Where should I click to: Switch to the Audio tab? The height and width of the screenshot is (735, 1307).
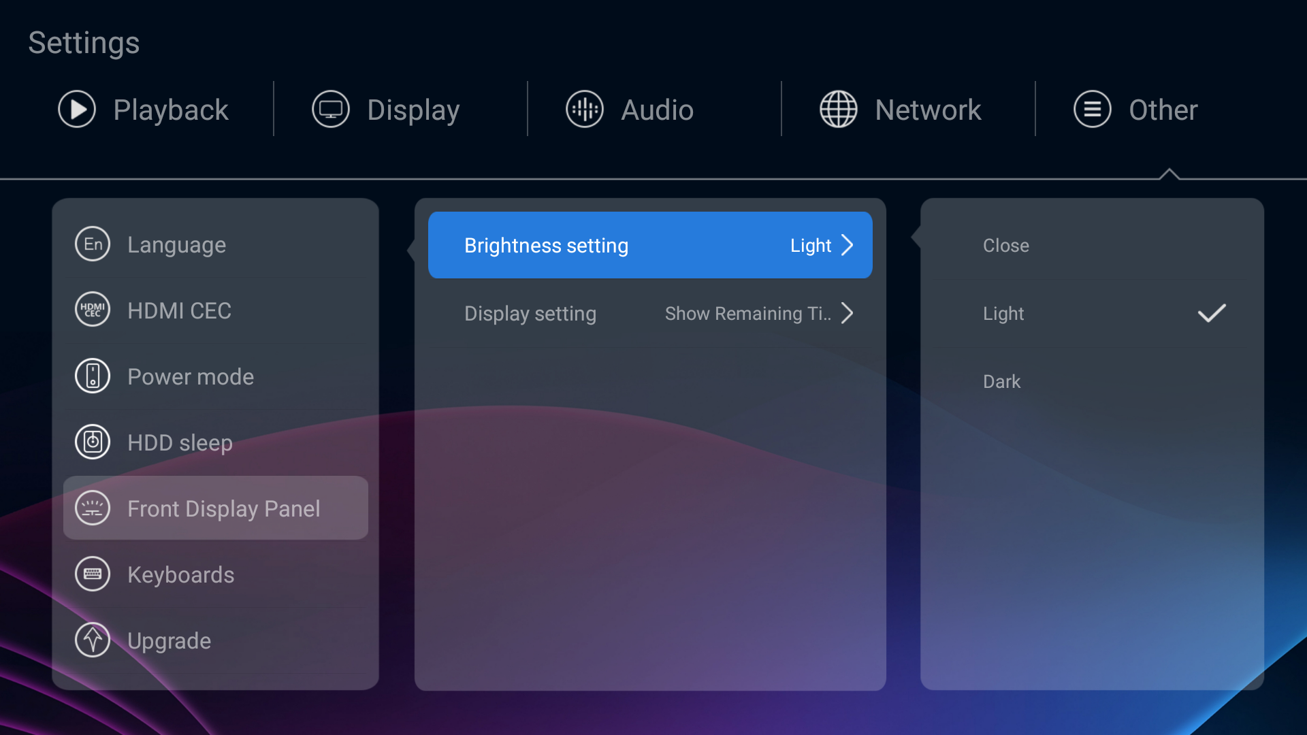(656, 110)
